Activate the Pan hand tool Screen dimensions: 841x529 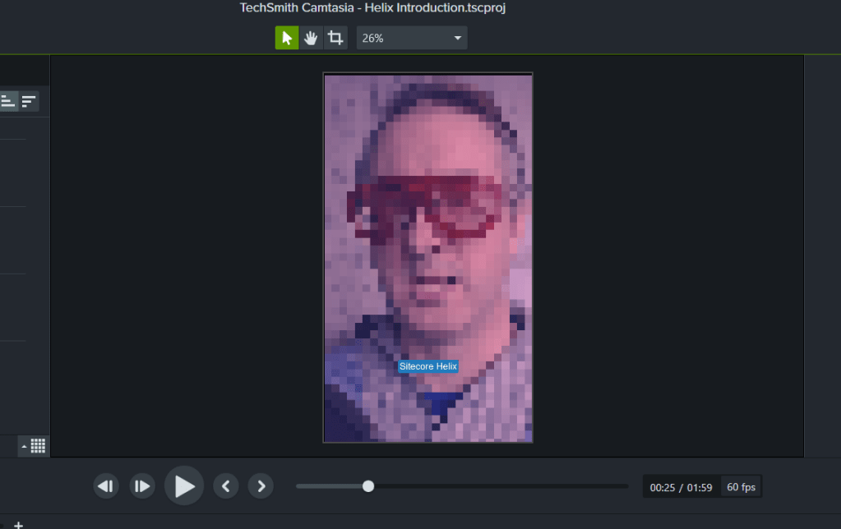coord(310,37)
